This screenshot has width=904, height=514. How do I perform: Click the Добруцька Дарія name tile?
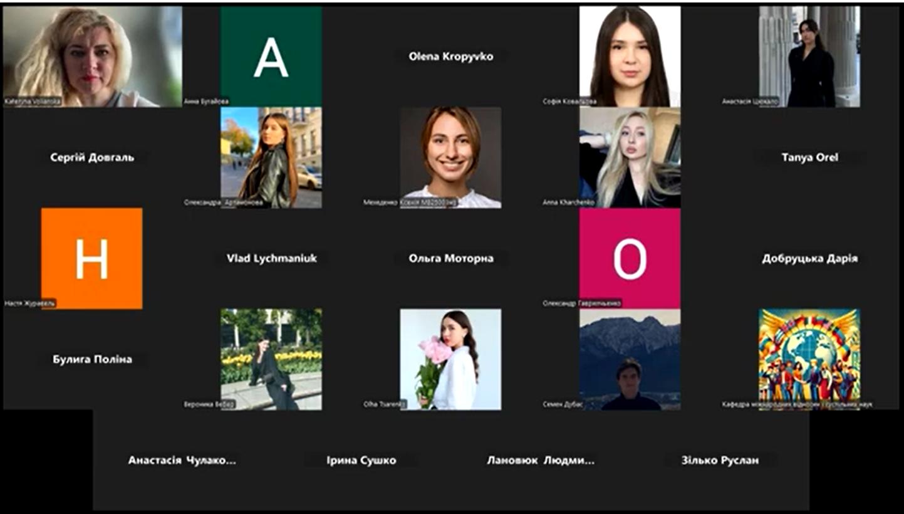click(809, 258)
